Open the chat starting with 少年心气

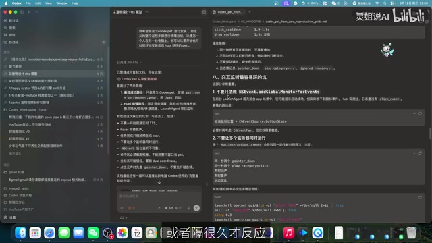54,146
